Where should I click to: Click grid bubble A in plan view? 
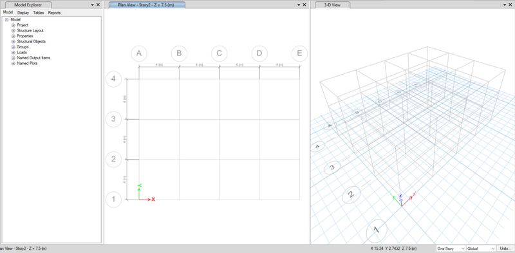[139, 53]
